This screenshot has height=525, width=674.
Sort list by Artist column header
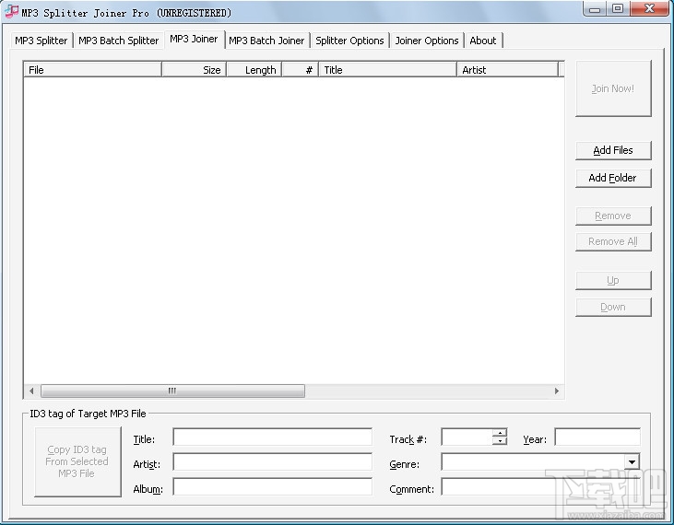(x=508, y=70)
